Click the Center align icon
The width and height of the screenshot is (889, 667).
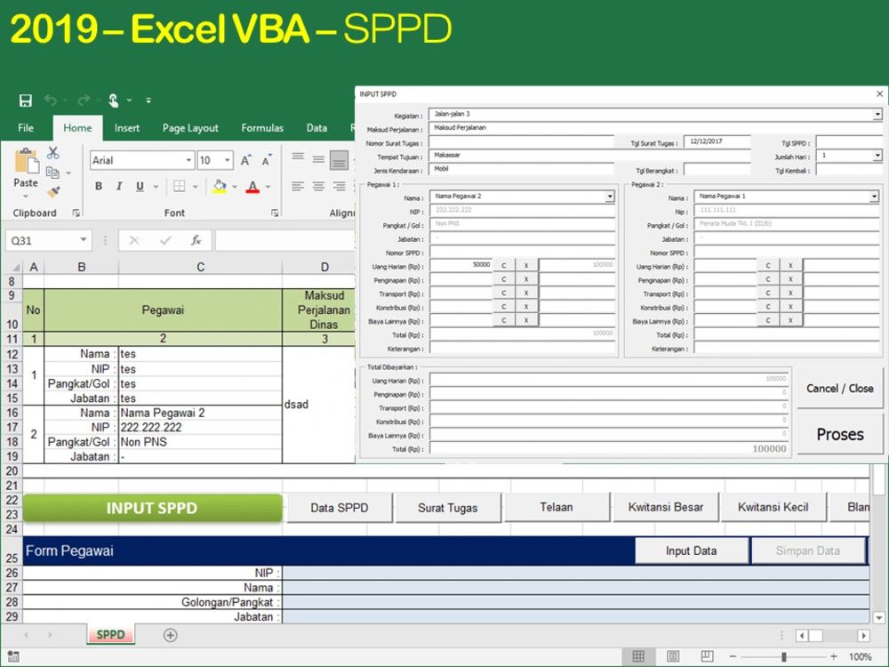pyautogui.click(x=318, y=186)
